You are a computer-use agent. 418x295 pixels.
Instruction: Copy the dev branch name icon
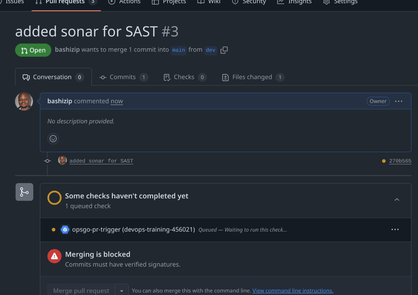pos(224,50)
